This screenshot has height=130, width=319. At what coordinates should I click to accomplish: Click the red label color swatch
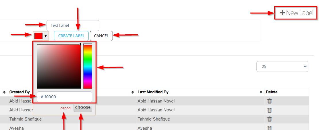[38, 36]
